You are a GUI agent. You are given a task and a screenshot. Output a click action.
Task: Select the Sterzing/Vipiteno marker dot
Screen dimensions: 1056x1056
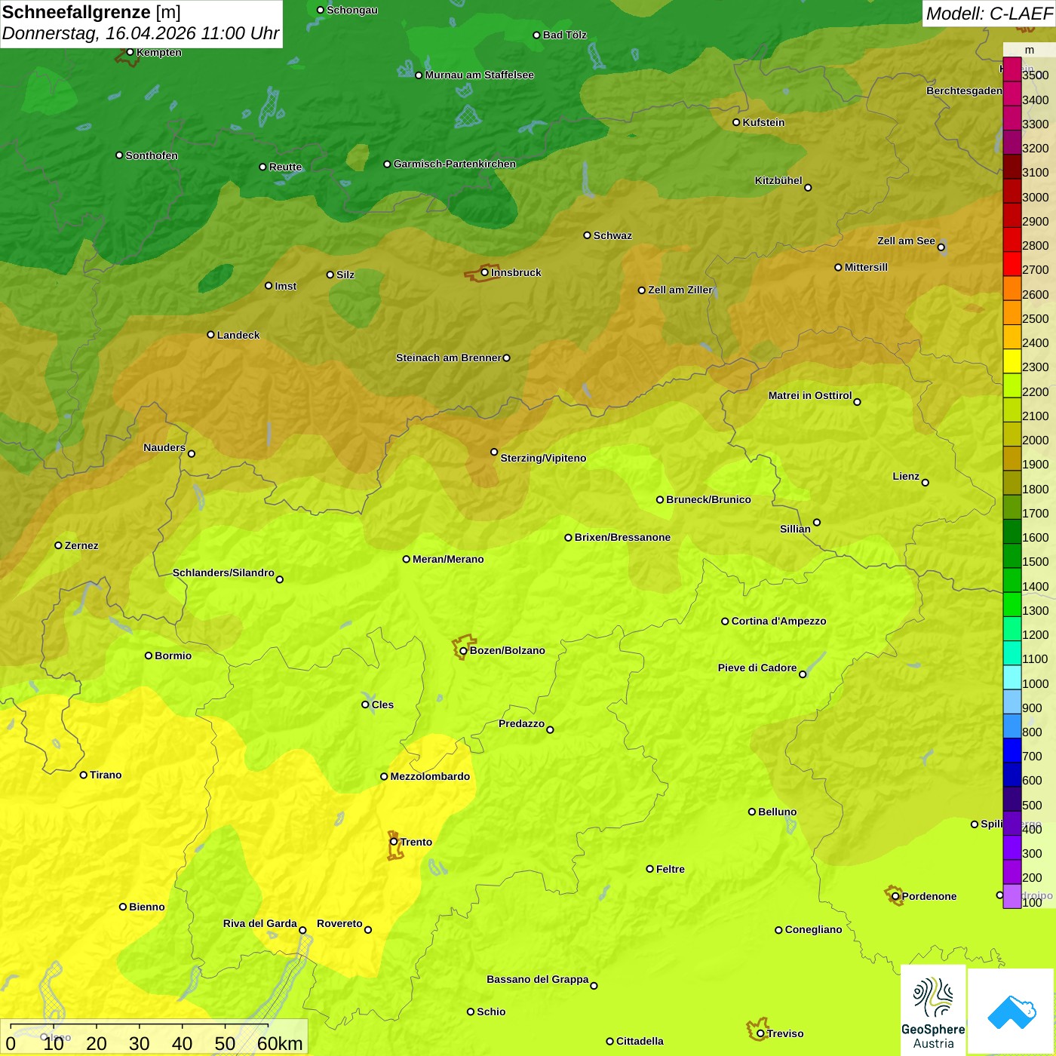tap(494, 452)
